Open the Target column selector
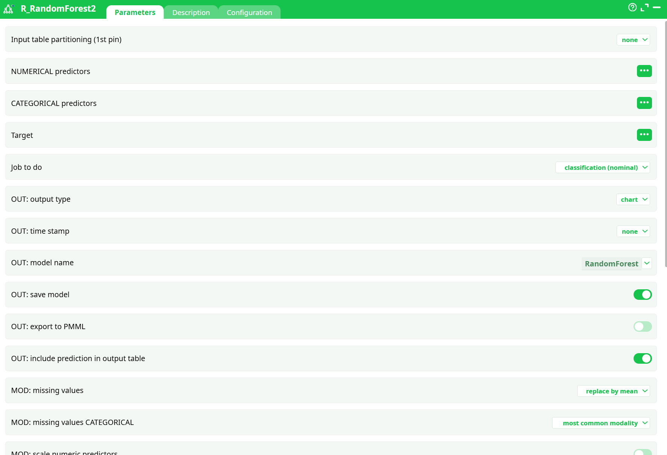Screen dimensions: 667x455 click(644, 135)
